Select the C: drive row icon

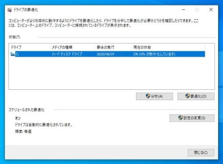point(12,54)
